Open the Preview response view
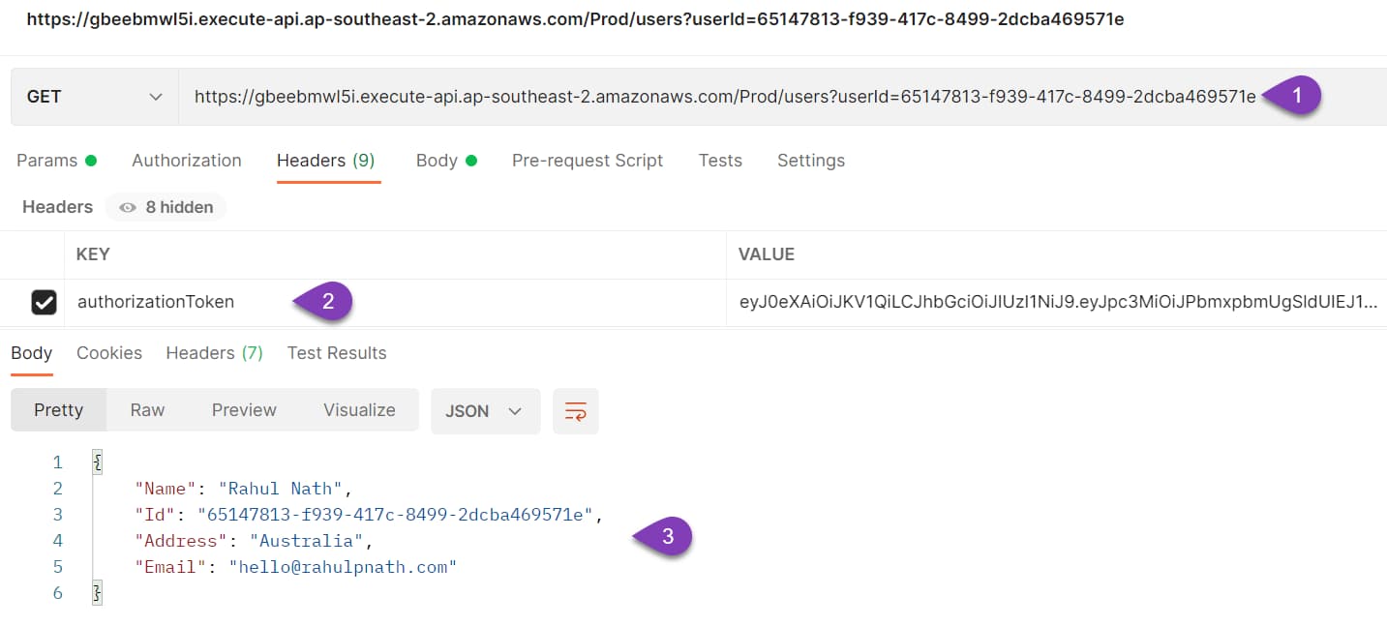This screenshot has height=626, width=1387. 243,409
